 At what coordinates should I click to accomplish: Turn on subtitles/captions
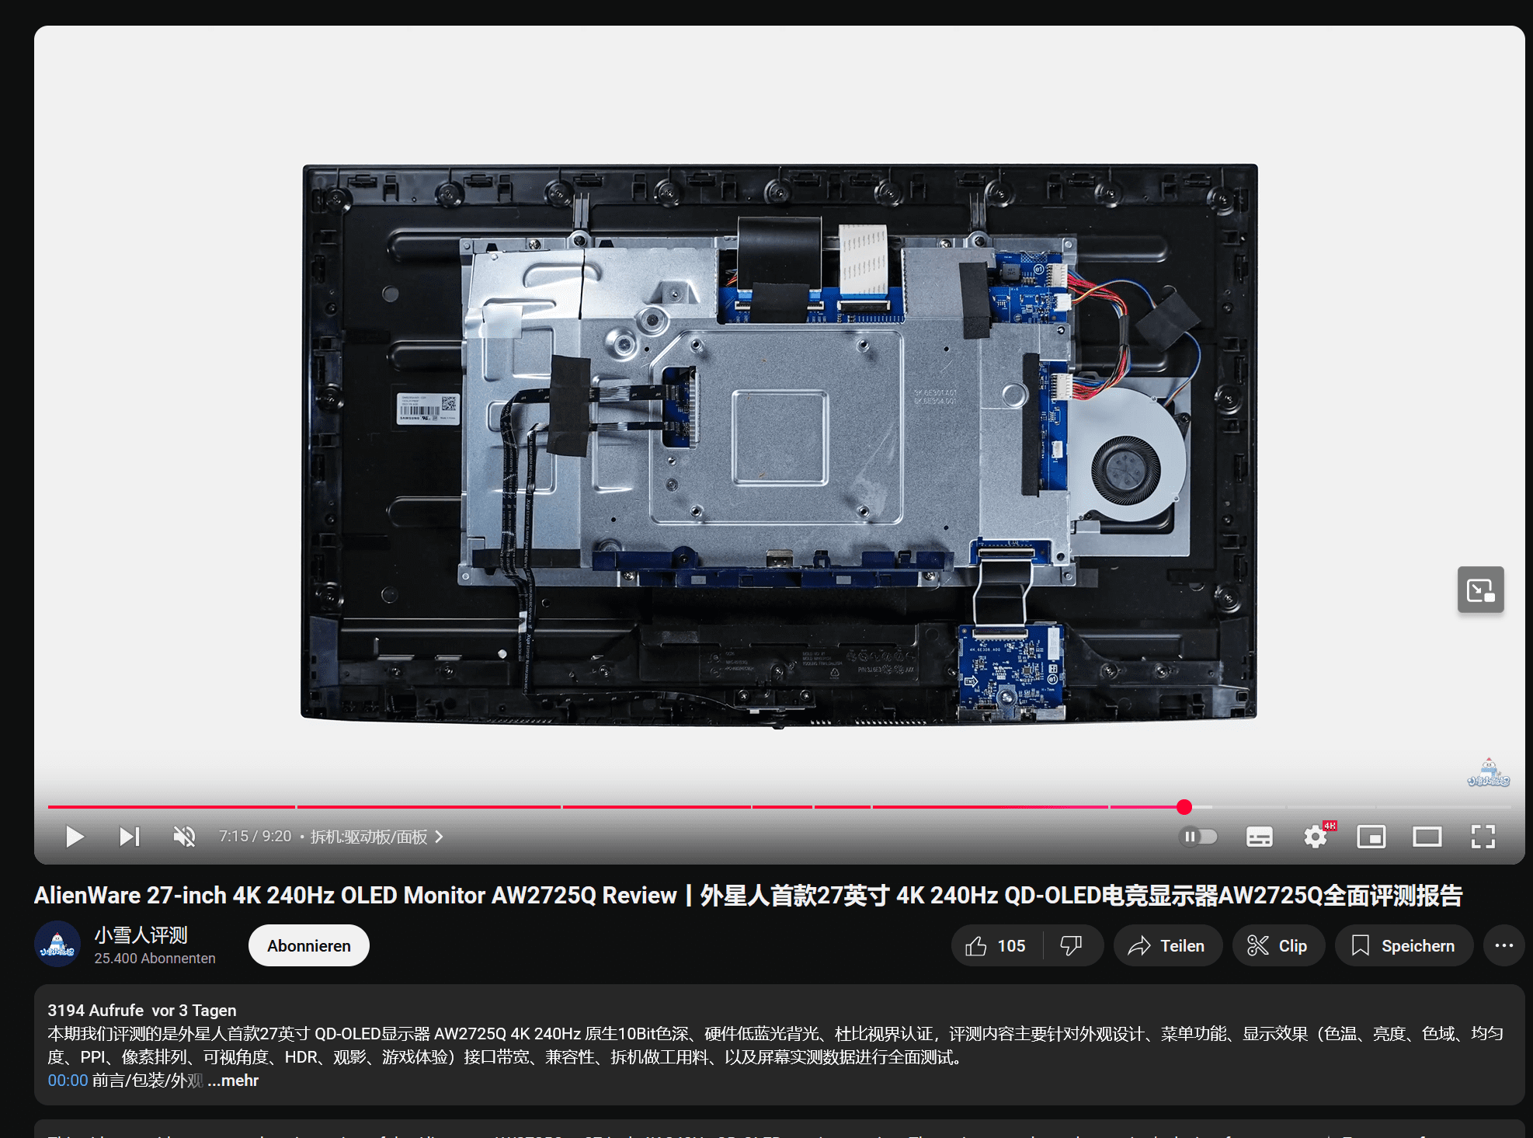tap(1259, 837)
